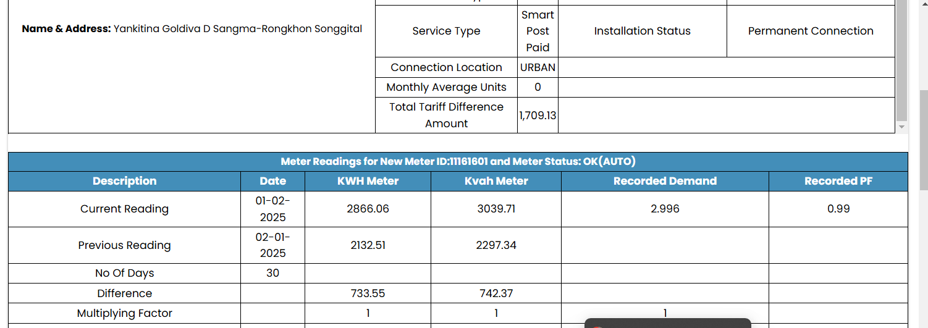Click the Service Type label cell
The image size is (928, 328).
446,31
